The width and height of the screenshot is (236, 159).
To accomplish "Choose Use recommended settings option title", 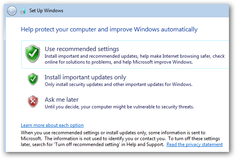I will (82, 49).
